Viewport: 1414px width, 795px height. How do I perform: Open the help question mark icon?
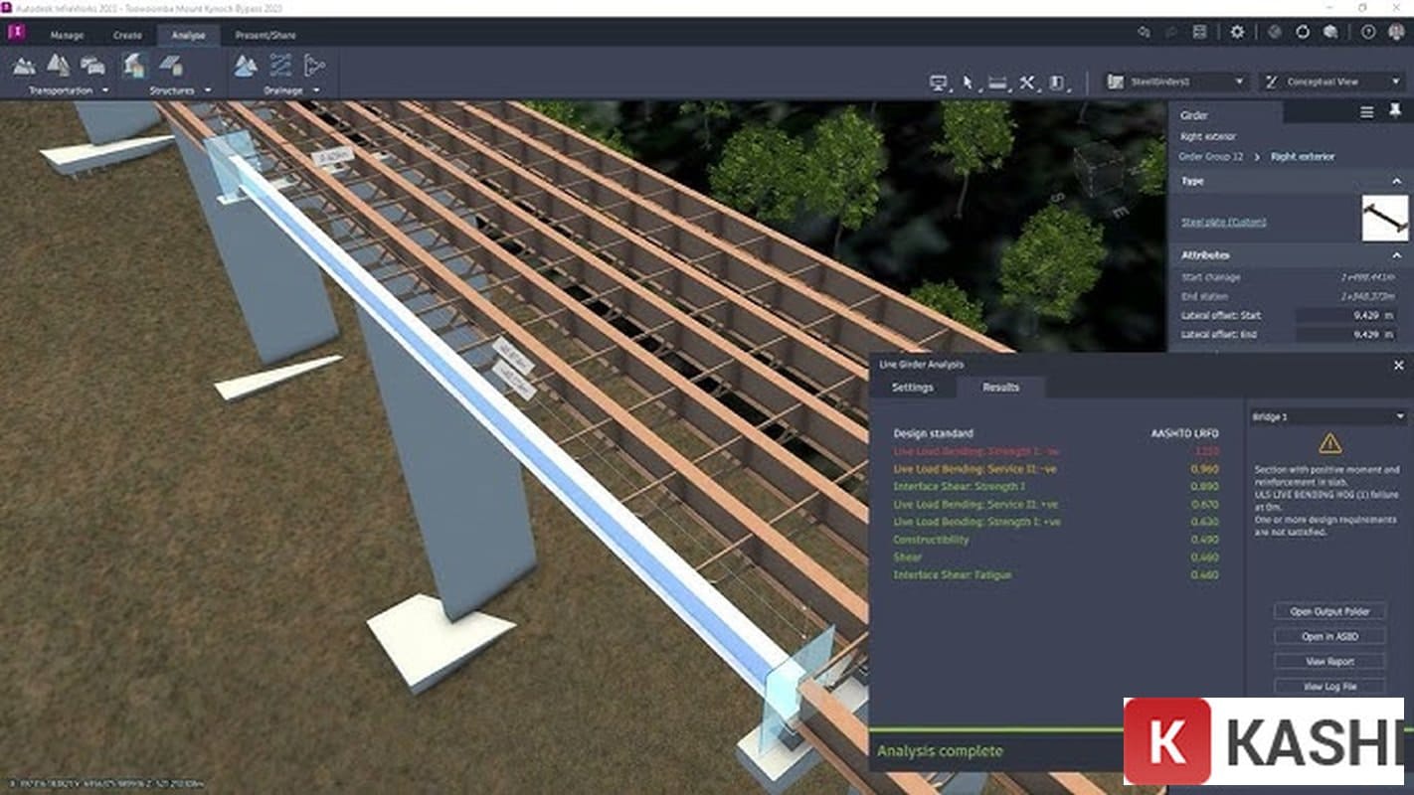pyautogui.click(x=1368, y=32)
